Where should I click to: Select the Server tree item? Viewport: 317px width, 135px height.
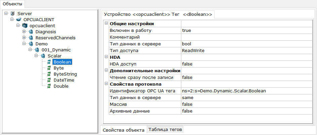[25, 14]
